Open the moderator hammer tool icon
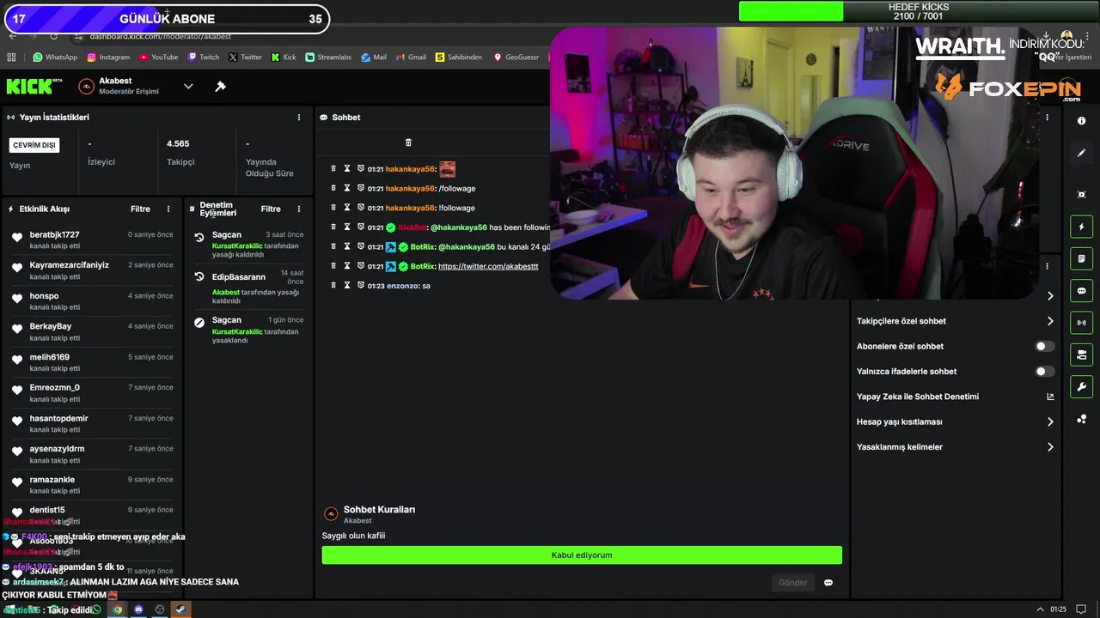Screen dimensions: 1100x618 click(x=220, y=87)
